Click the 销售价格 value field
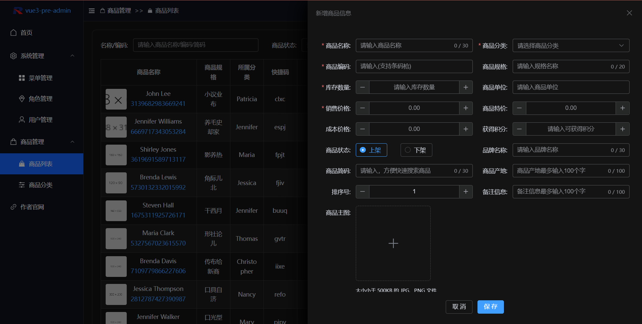This screenshot has width=642, height=324. coord(414,108)
